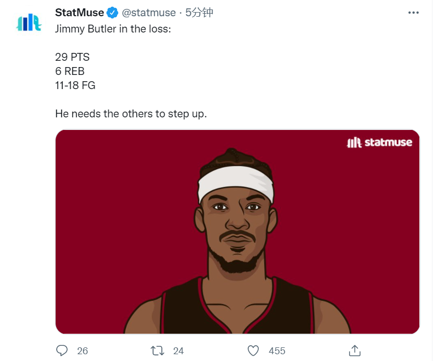
Task: Click the "Jimmy Butler in the loss:" text
Action: [113, 29]
